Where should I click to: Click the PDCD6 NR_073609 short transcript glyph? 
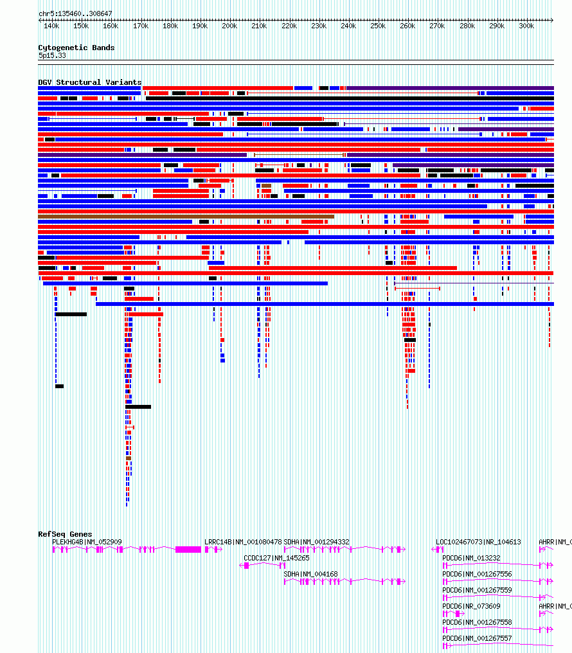point(454,614)
